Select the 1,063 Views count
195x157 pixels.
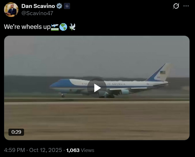click(80, 150)
